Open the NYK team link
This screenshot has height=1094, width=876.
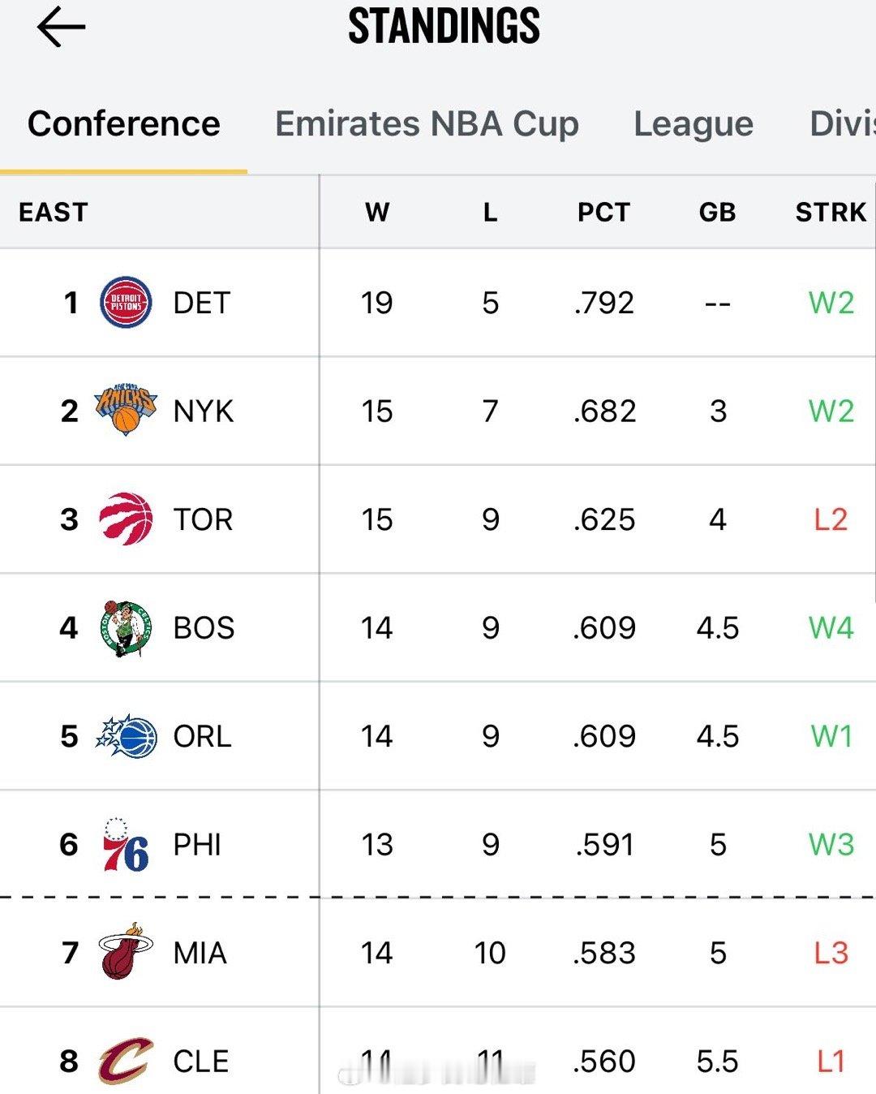[x=203, y=411]
